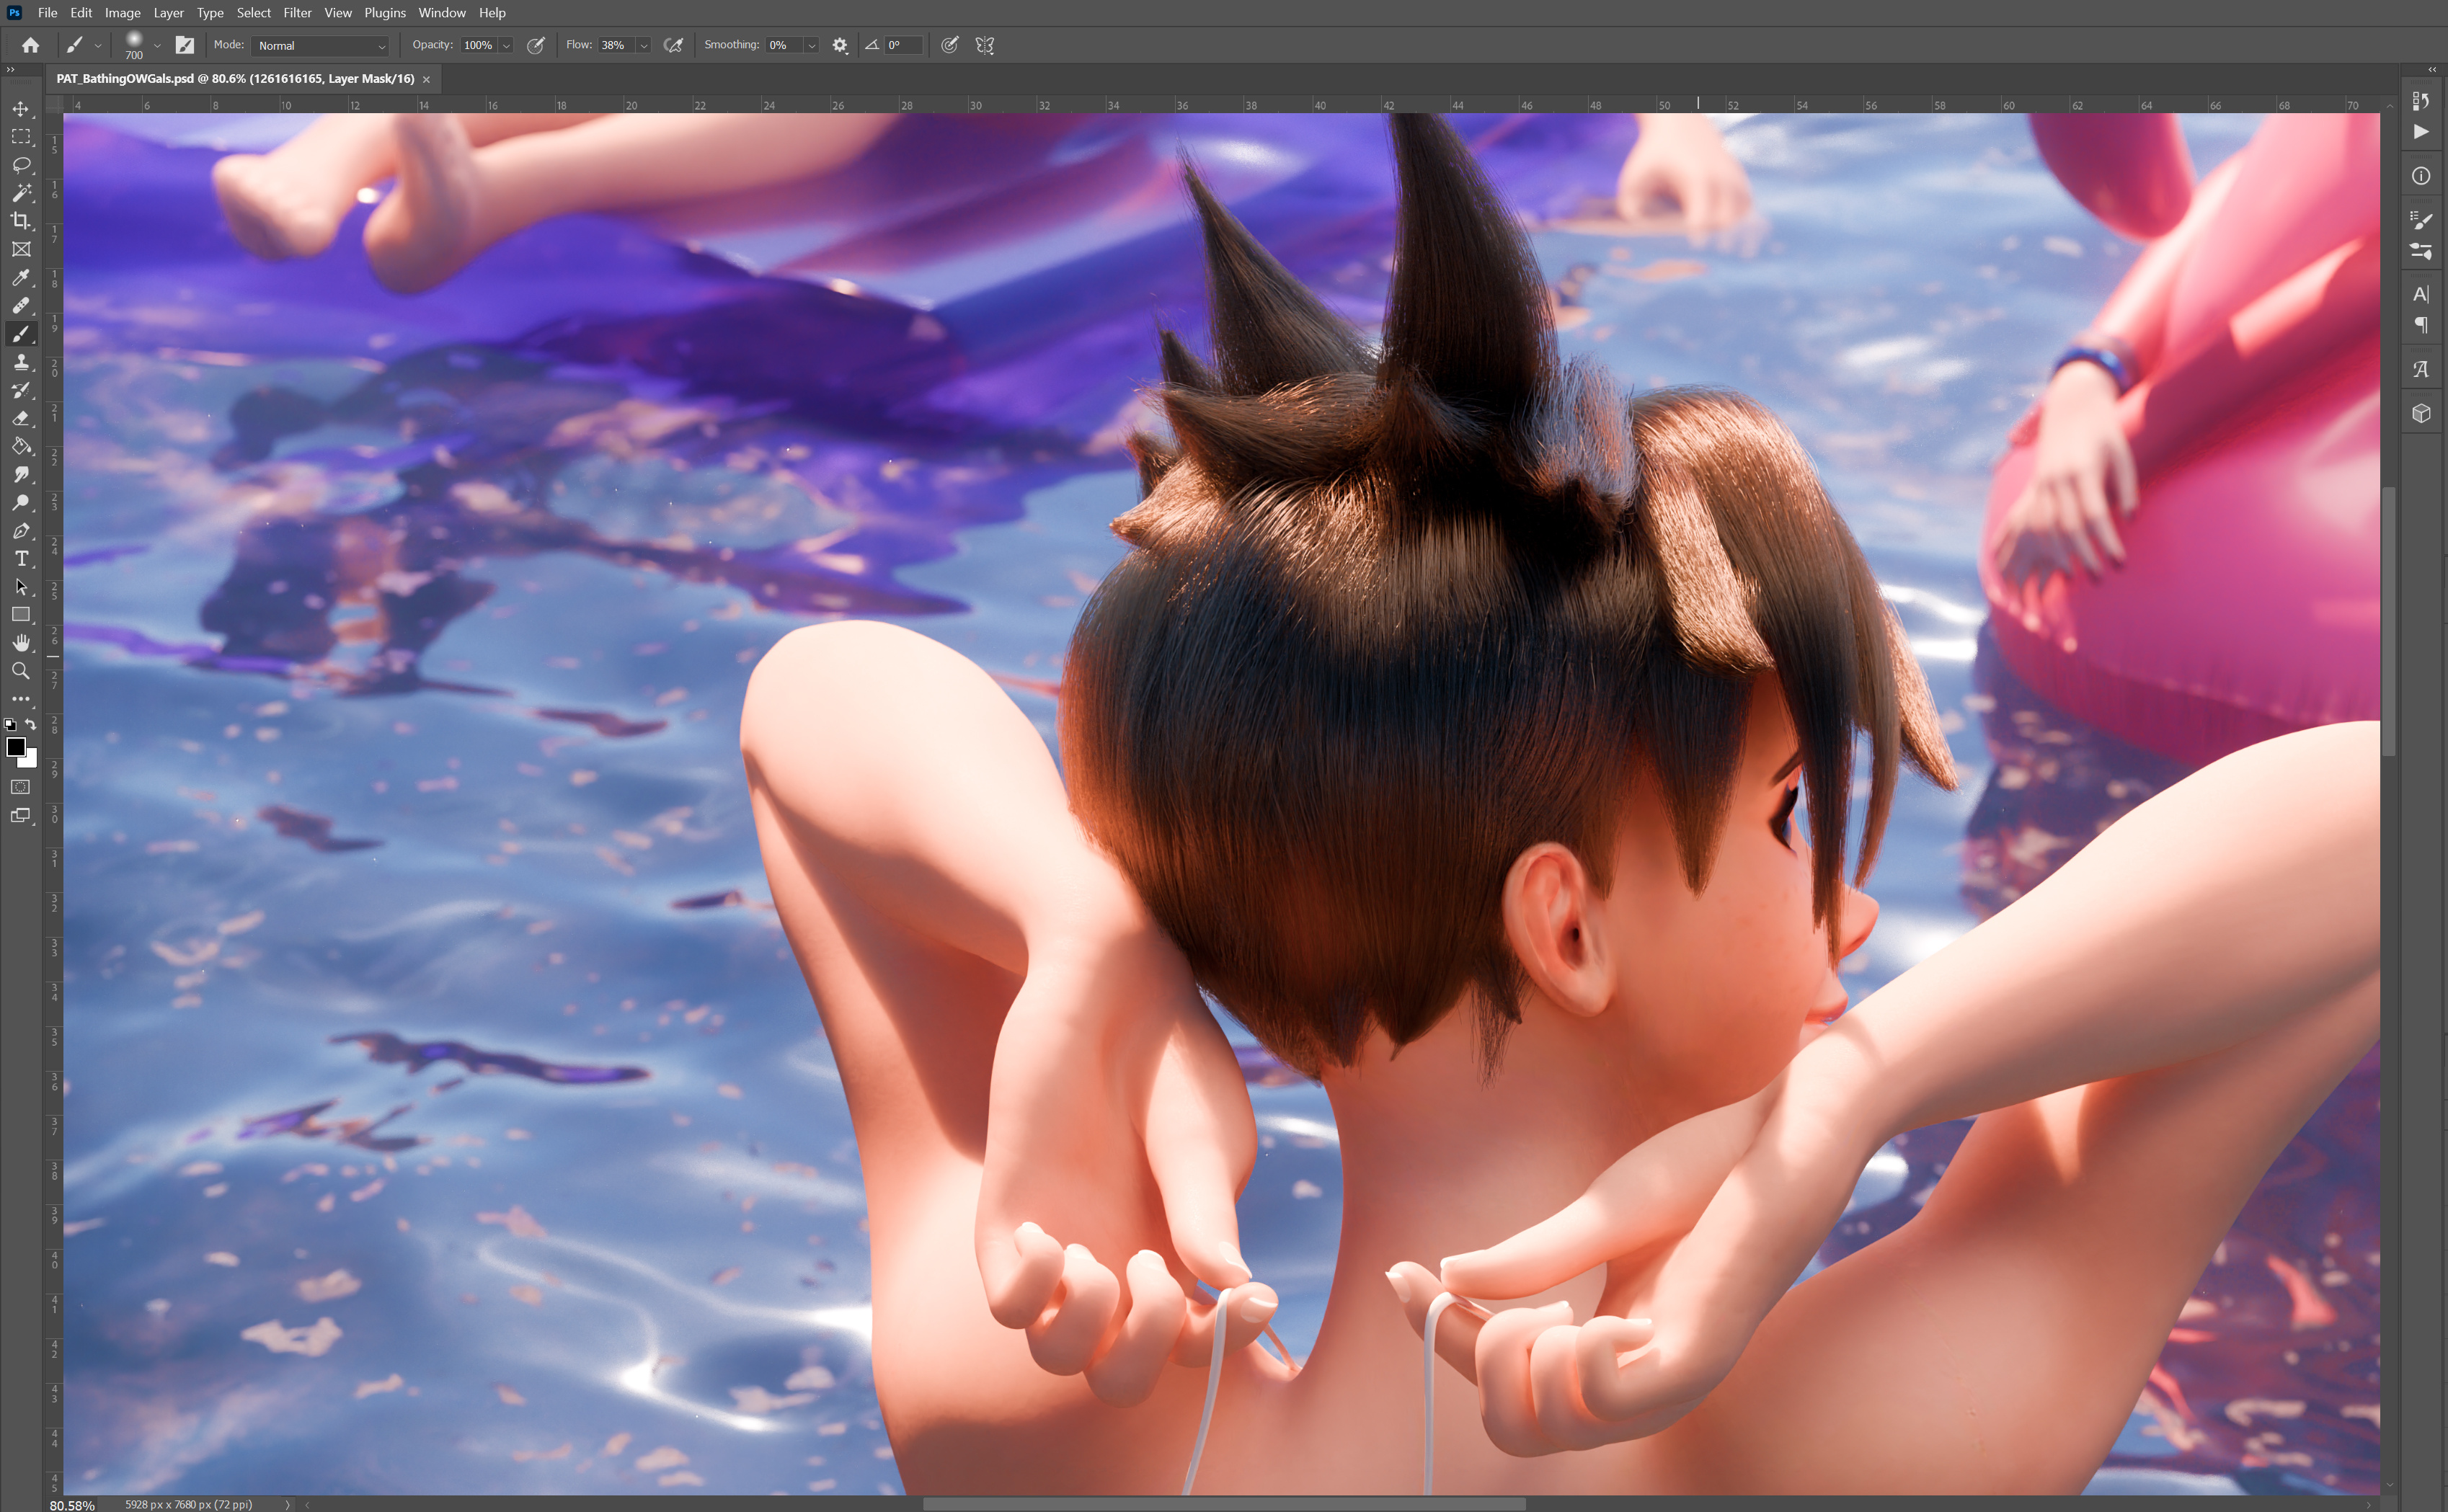Select the Clone Stamp tool
The image size is (2448, 1512).
click(x=21, y=361)
